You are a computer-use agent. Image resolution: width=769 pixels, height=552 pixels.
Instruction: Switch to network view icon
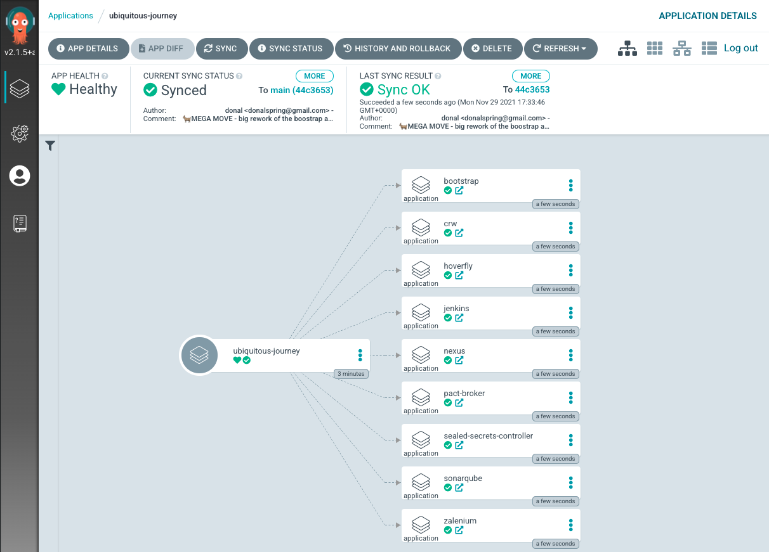point(682,48)
